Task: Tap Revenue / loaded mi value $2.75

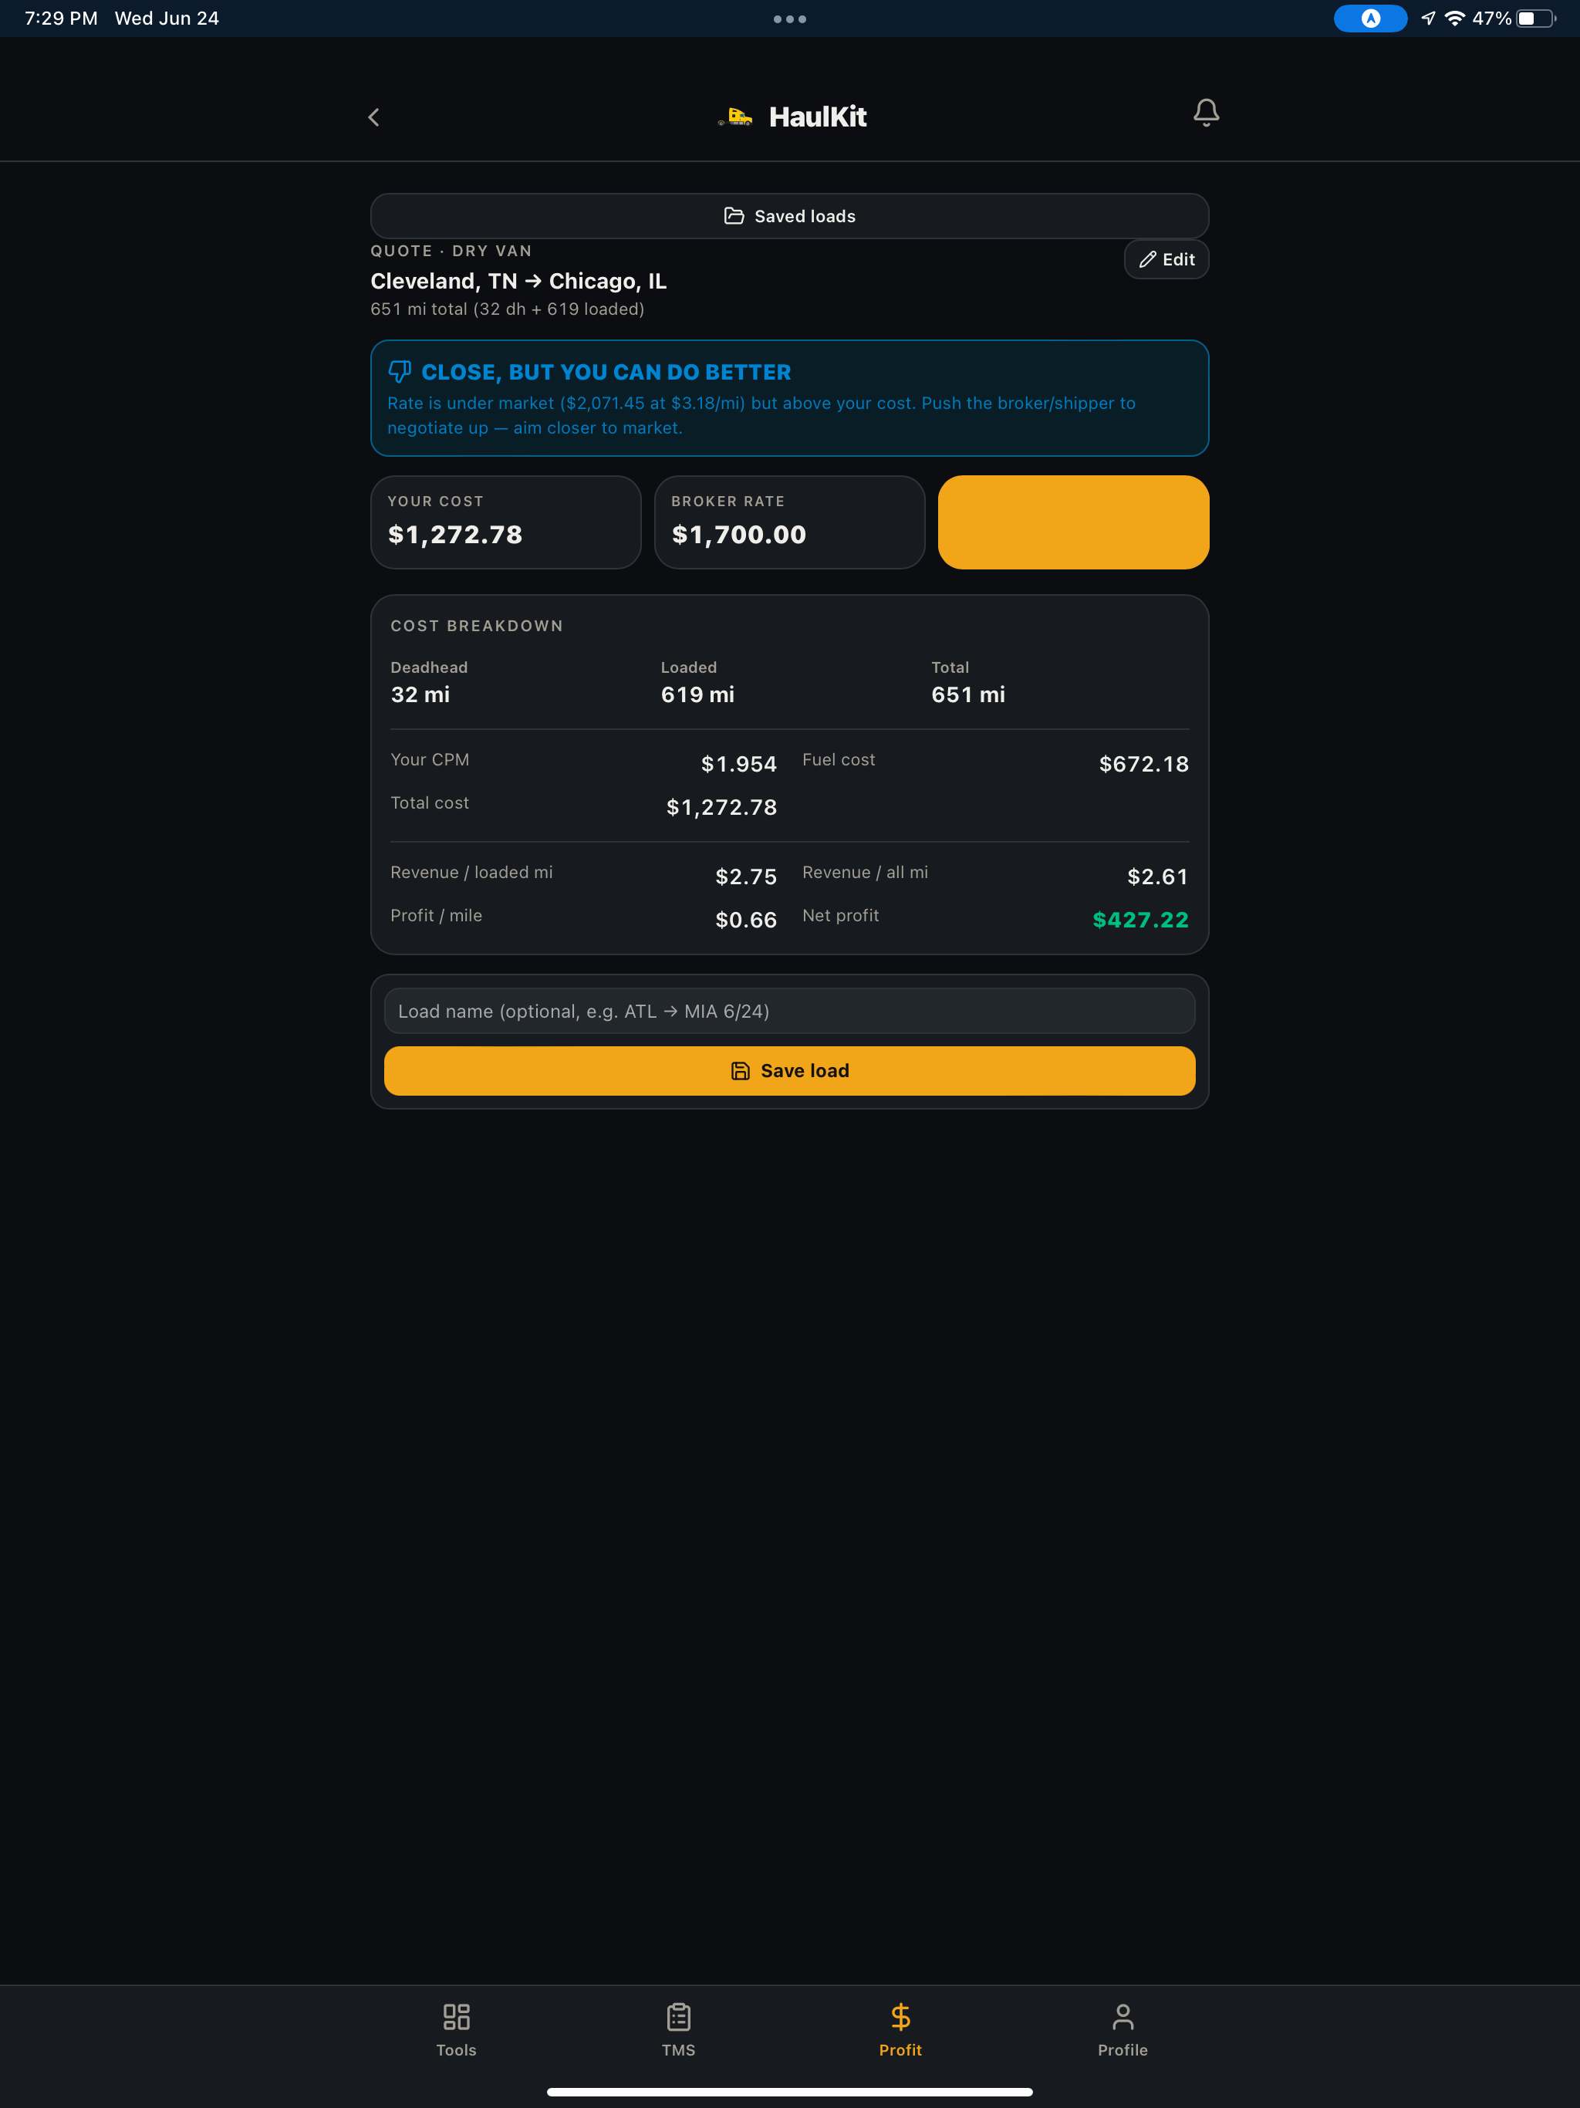Action: (x=746, y=876)
